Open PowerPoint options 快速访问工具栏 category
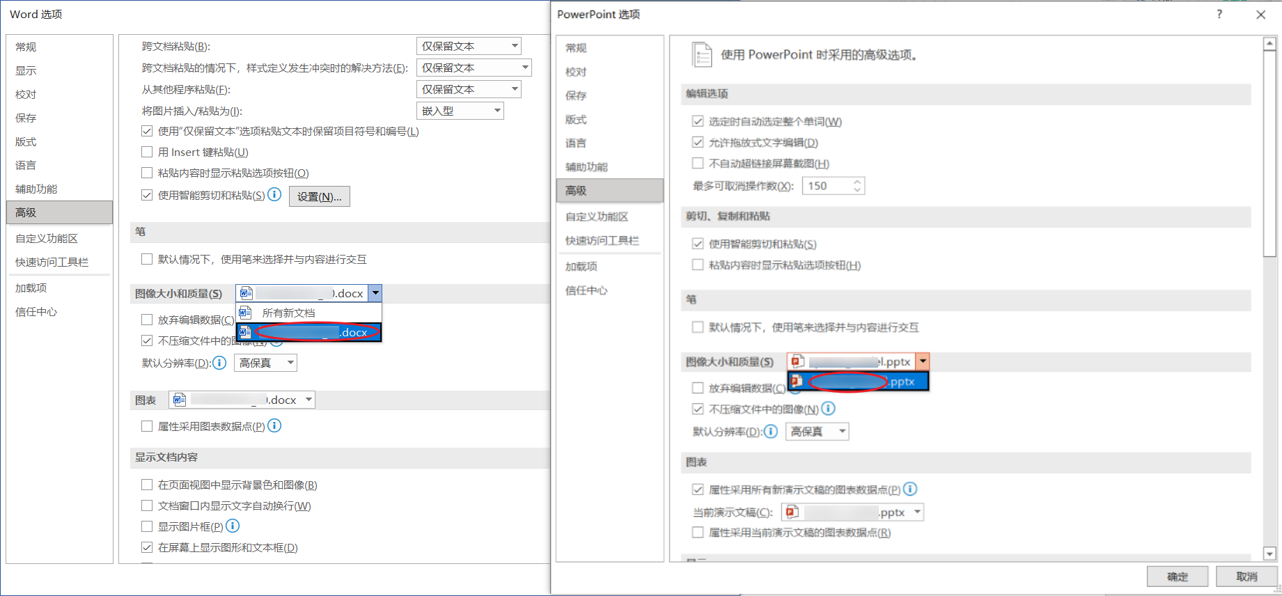The width and height of the screenshot is (1282, 596). pyautogui.click(x=609, y=240)
